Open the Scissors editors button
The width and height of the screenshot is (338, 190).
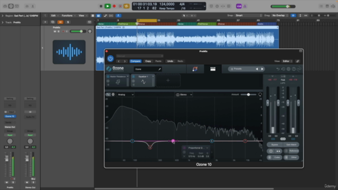pyautogui.click(x=33, y=6)
